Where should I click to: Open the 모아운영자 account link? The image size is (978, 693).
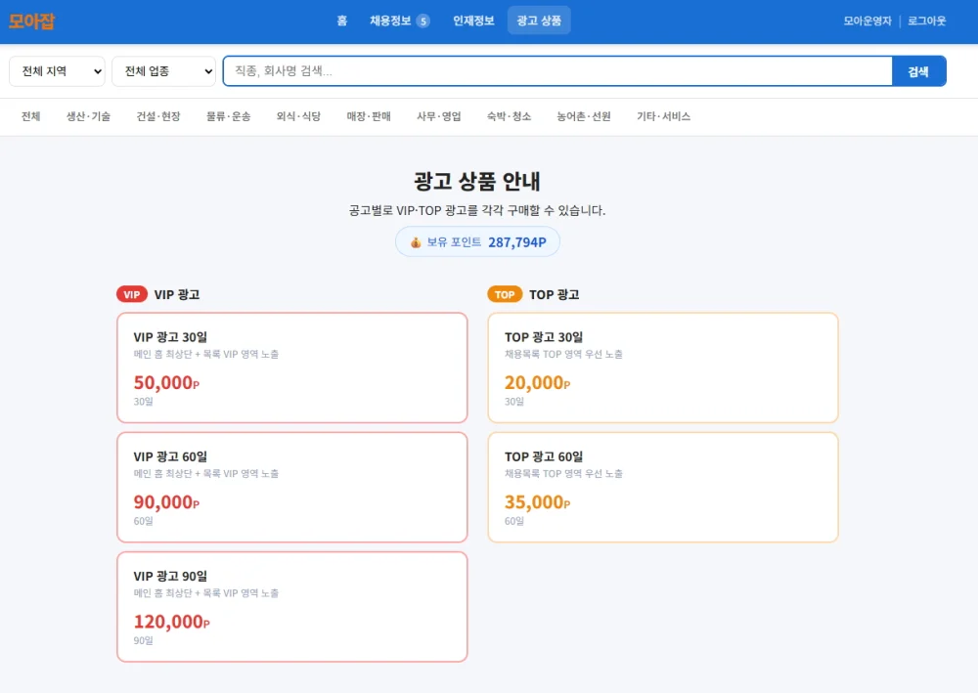pos(867,21)
